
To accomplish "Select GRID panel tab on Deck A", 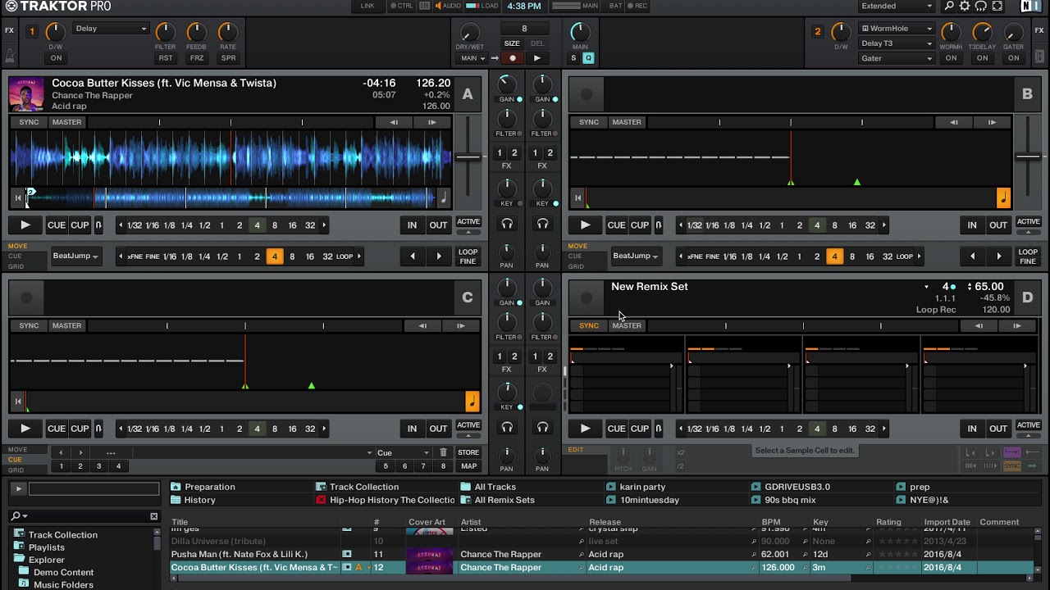I will [x=16, y=266].
